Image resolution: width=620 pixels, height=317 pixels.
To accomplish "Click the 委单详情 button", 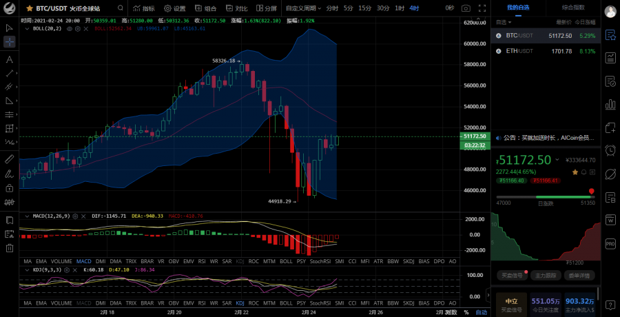I will [579, 276].
